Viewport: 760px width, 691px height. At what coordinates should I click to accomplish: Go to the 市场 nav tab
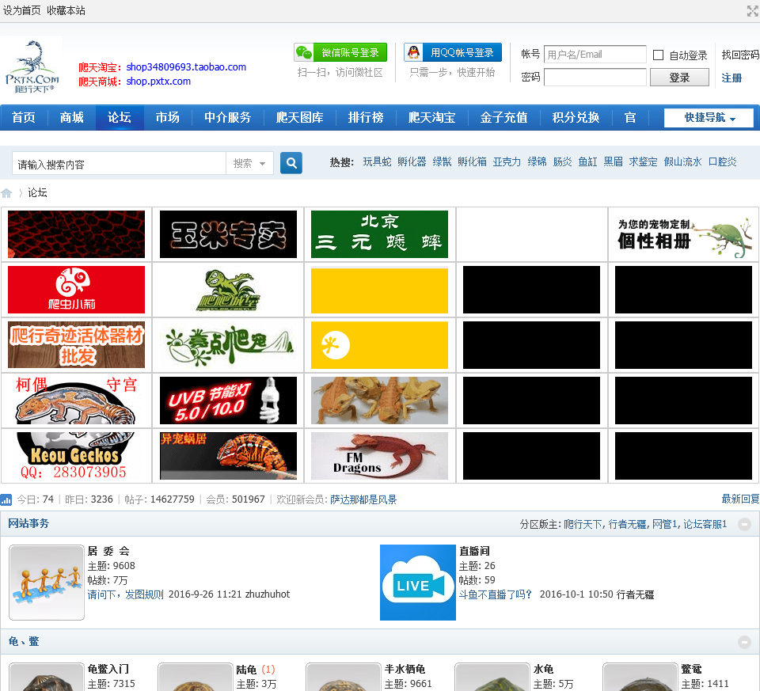[168, 118]
